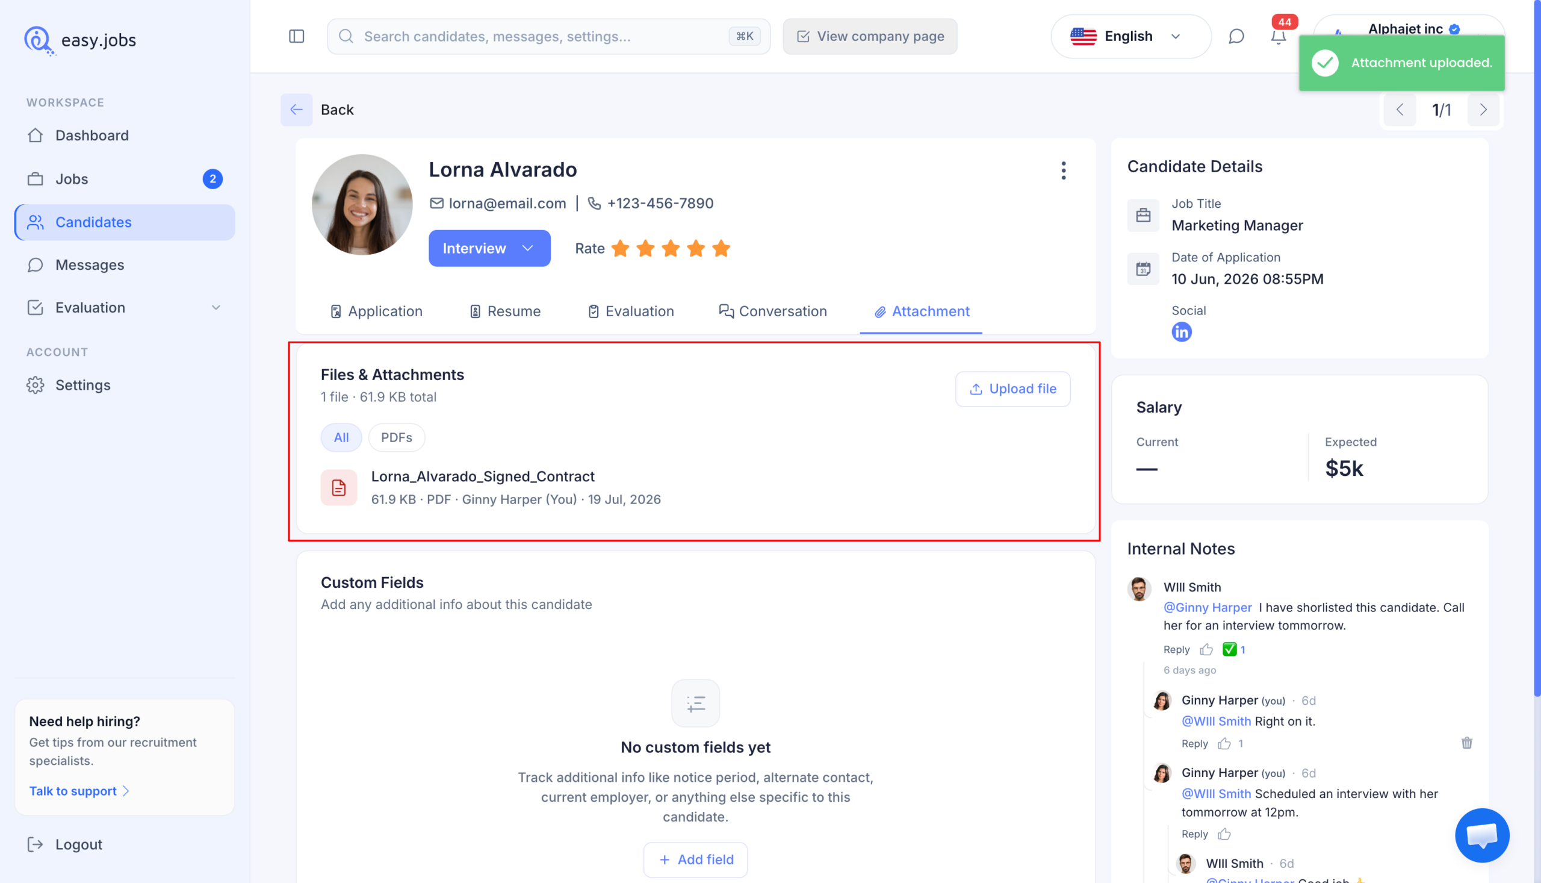Click the PDF file icon for signed contract

339,487
